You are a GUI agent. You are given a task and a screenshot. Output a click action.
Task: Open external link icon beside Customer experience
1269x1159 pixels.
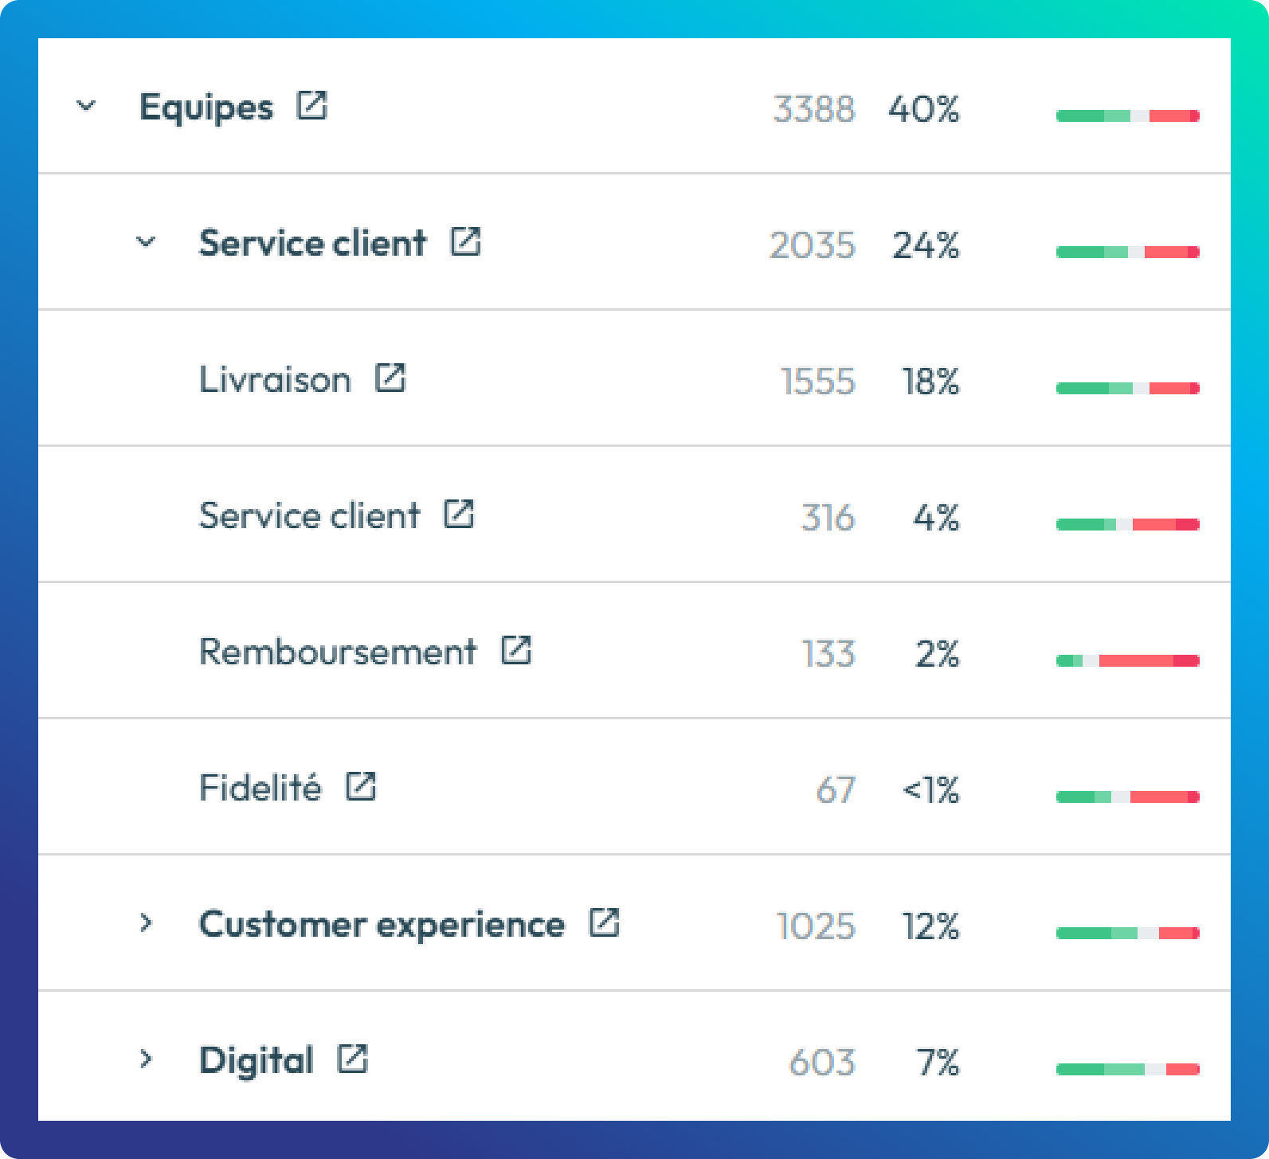(x=604, y=922)
